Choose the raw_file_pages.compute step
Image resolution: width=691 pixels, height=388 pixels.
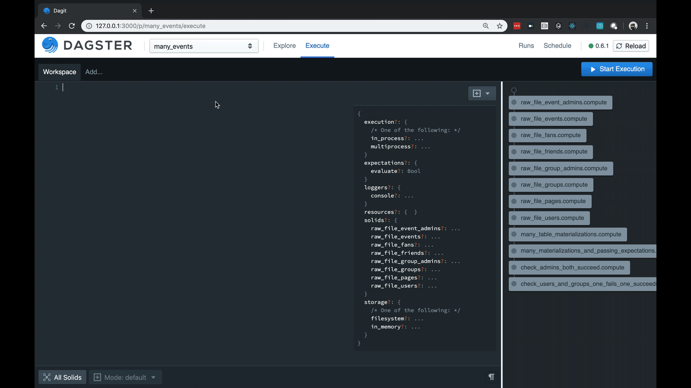point(550,202)
